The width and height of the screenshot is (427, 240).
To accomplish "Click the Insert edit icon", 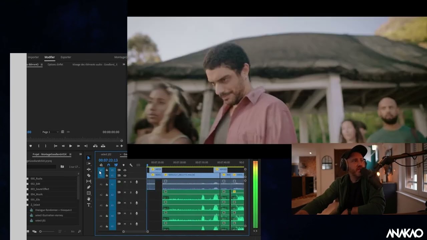I will coord(95,146).
